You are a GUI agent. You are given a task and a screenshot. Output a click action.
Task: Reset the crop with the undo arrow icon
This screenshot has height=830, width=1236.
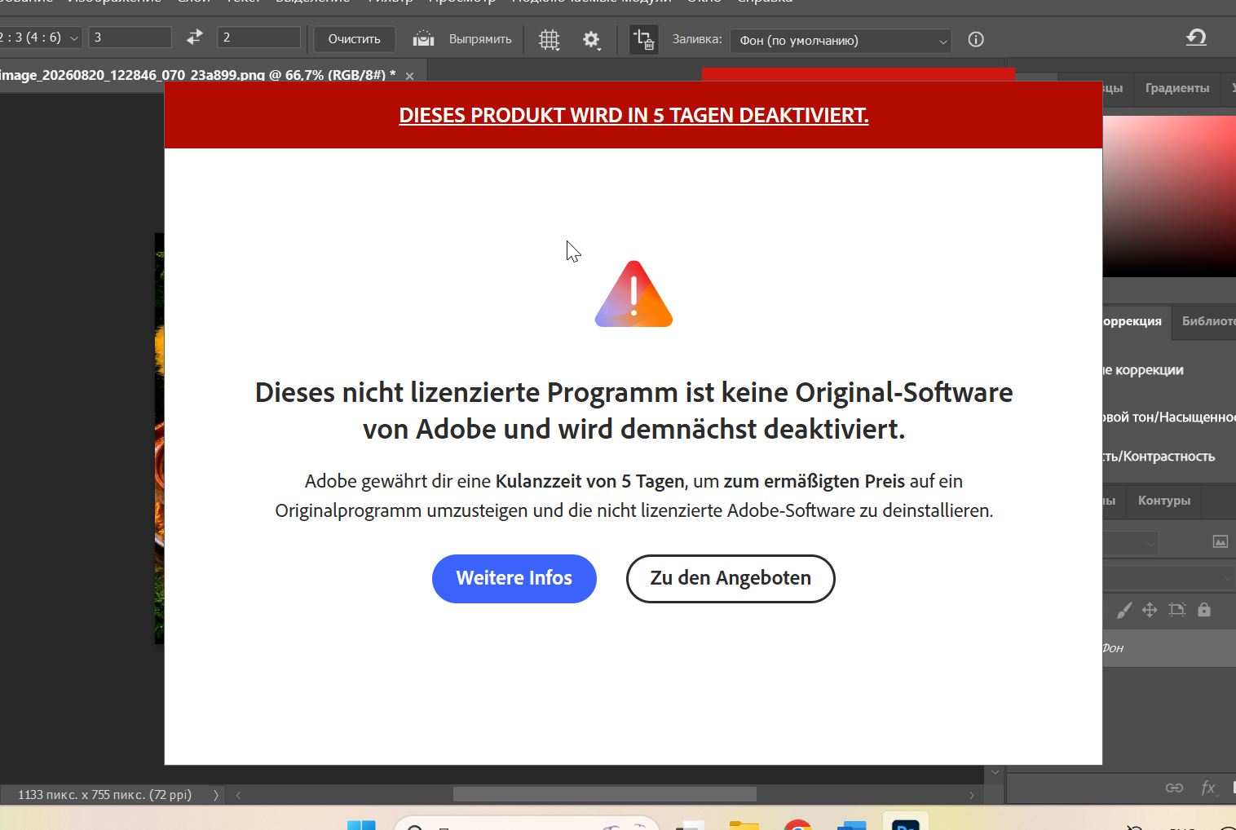(1196, 38)
